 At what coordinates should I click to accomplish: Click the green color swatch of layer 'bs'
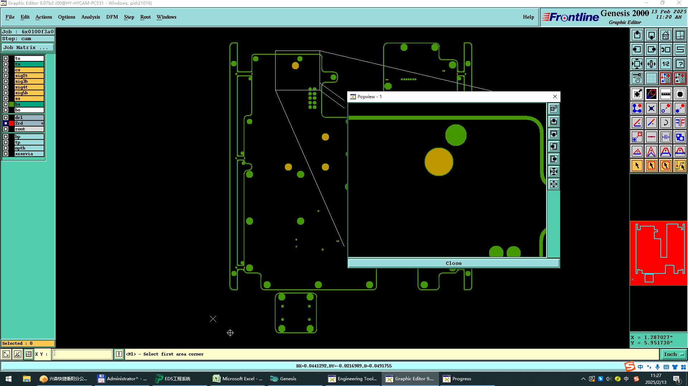[x=11, y=104]
